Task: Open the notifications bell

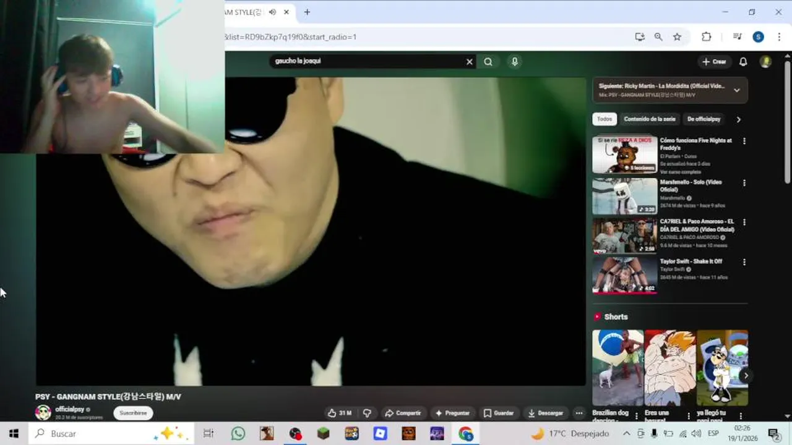Action: 743,62
